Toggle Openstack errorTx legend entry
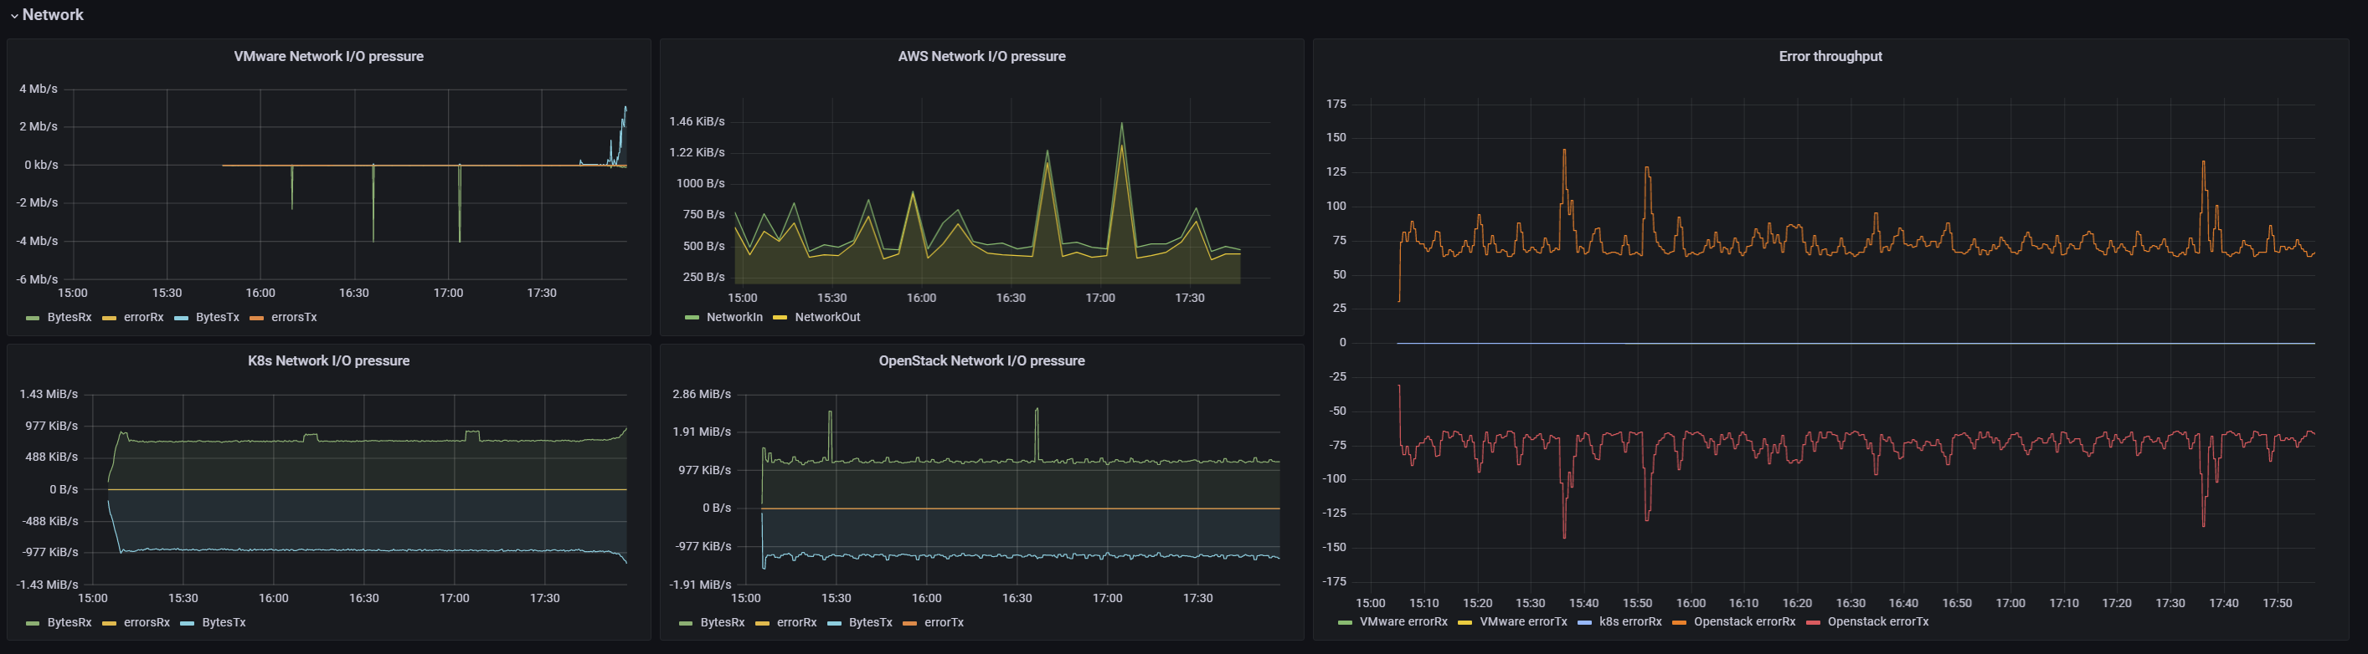Viewport: 2368px width, 654px height. [1877, 622]
